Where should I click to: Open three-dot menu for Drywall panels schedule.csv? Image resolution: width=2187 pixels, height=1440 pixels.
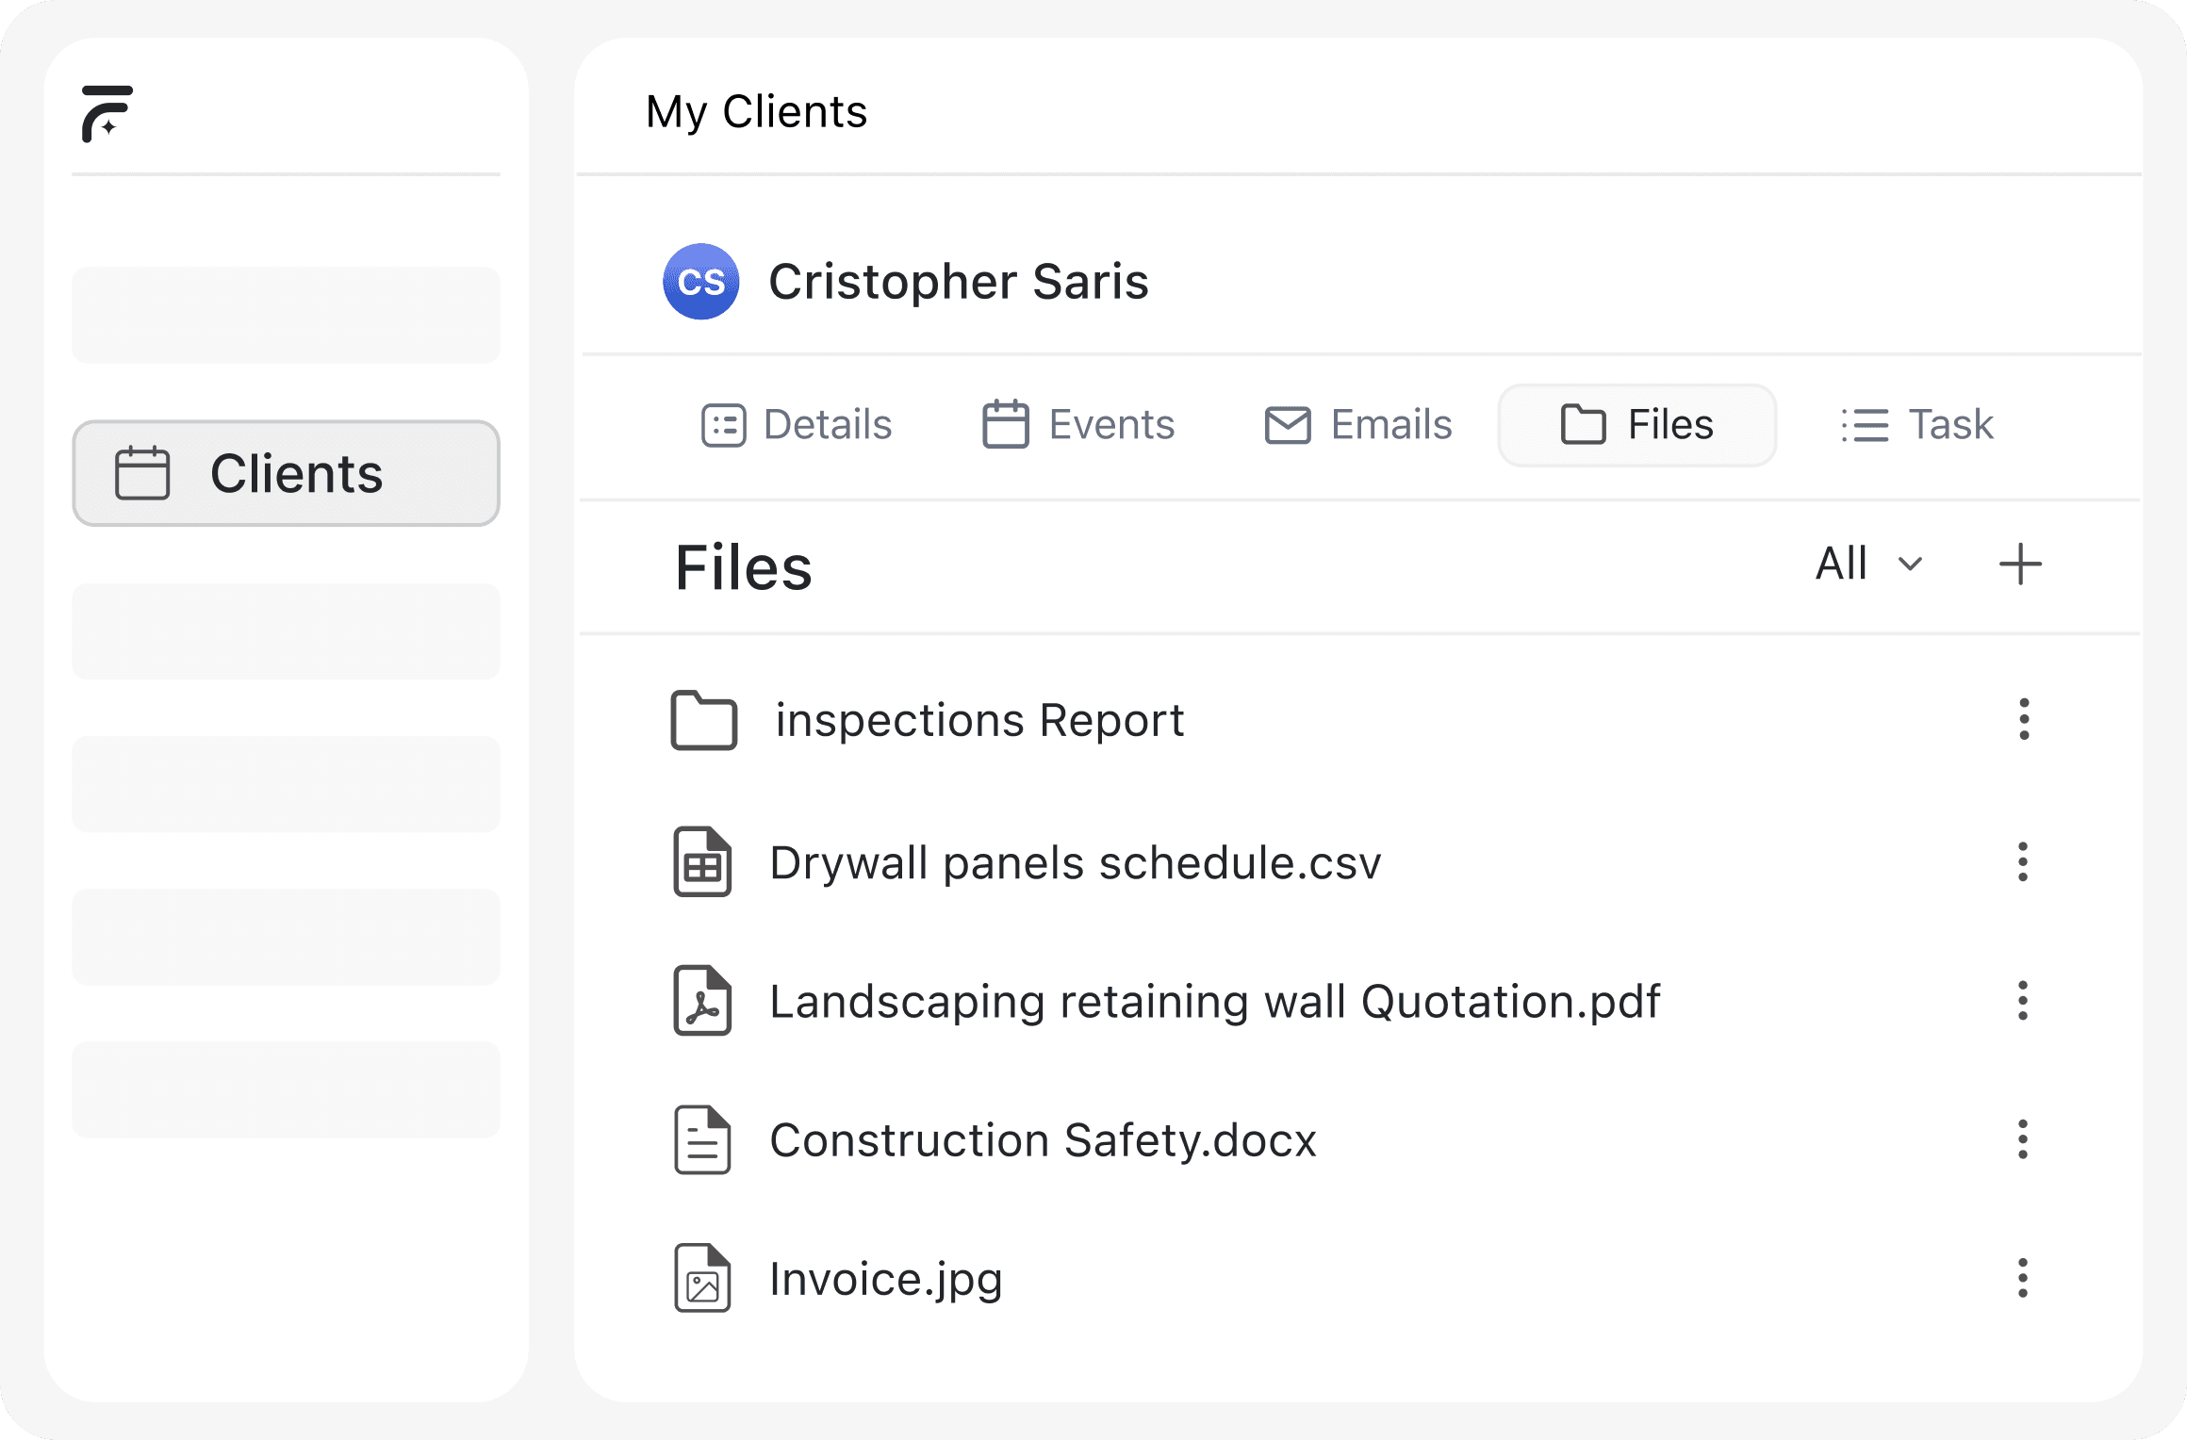tap(2023, 862)
